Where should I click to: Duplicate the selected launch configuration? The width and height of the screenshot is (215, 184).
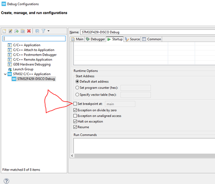coord(22,31)
